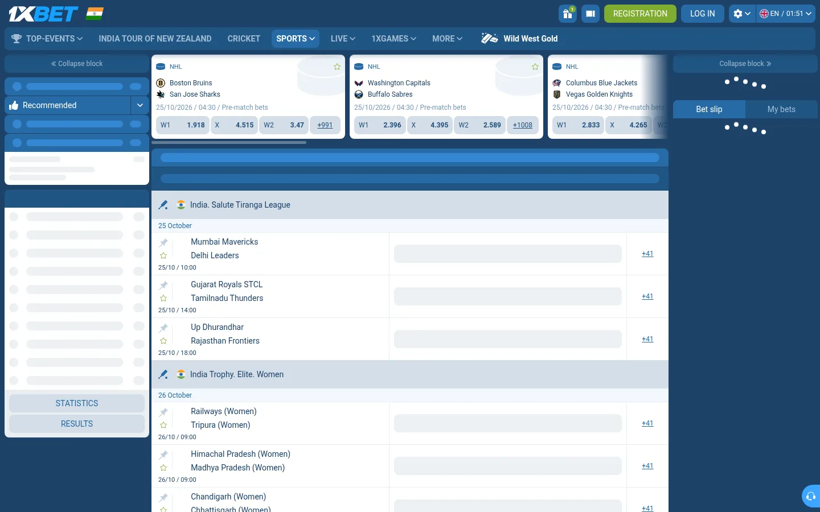The image size is (820, 512).
Task: Expand the MORE menu
Action: tap(447, 39)
